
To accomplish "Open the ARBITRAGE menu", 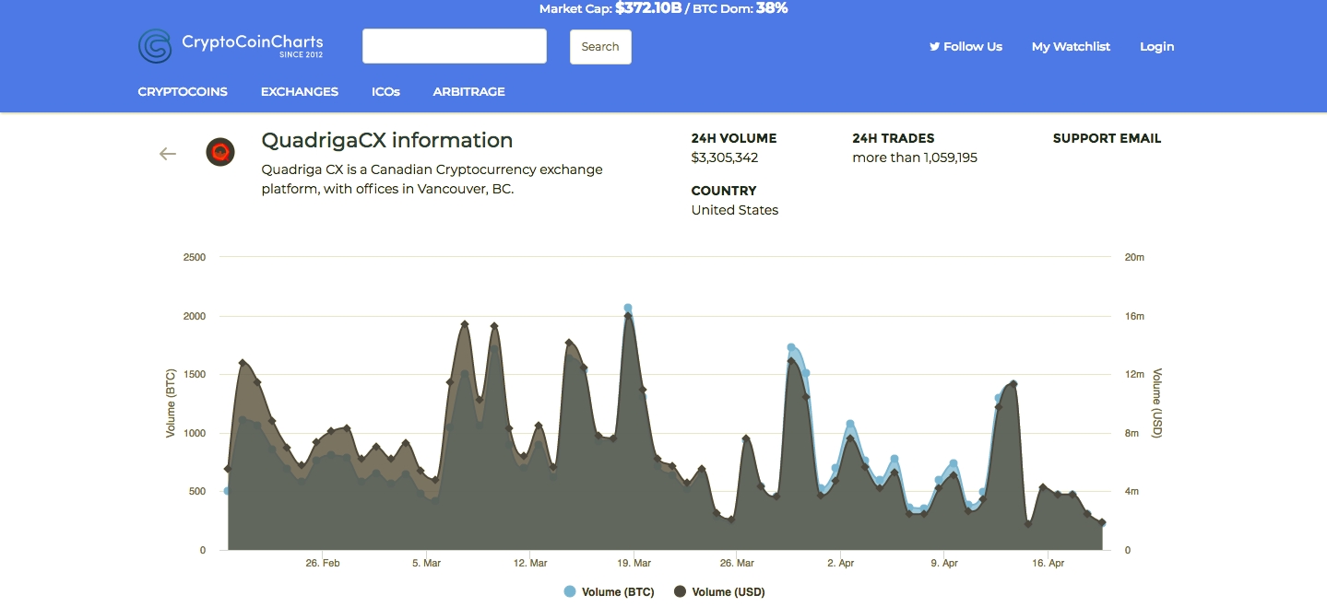I will point(469,91).
